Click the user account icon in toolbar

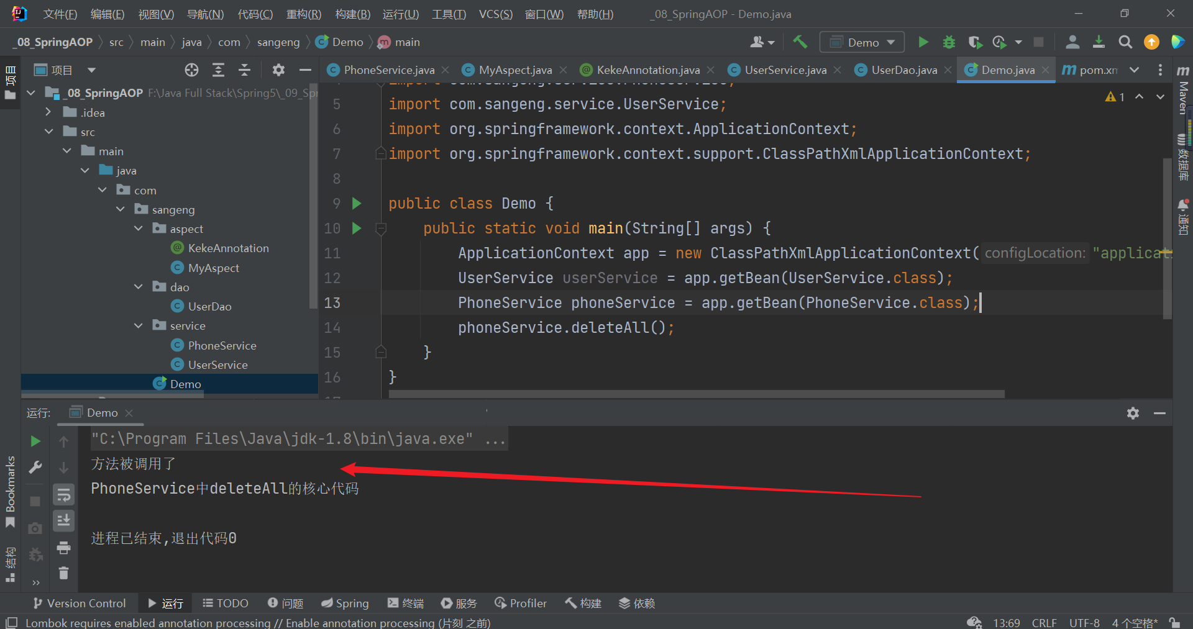[x=1072, y=42]
